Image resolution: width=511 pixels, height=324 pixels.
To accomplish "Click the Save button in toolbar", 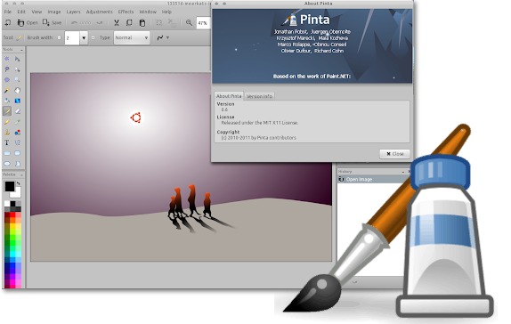I will (53, 22).
